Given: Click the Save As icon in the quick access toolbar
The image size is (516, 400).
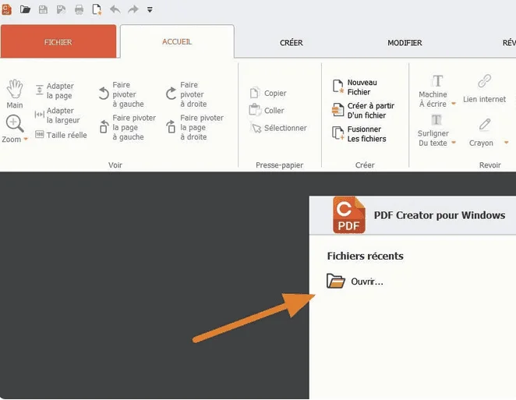Looking at the screenshot, I should 62,9.
